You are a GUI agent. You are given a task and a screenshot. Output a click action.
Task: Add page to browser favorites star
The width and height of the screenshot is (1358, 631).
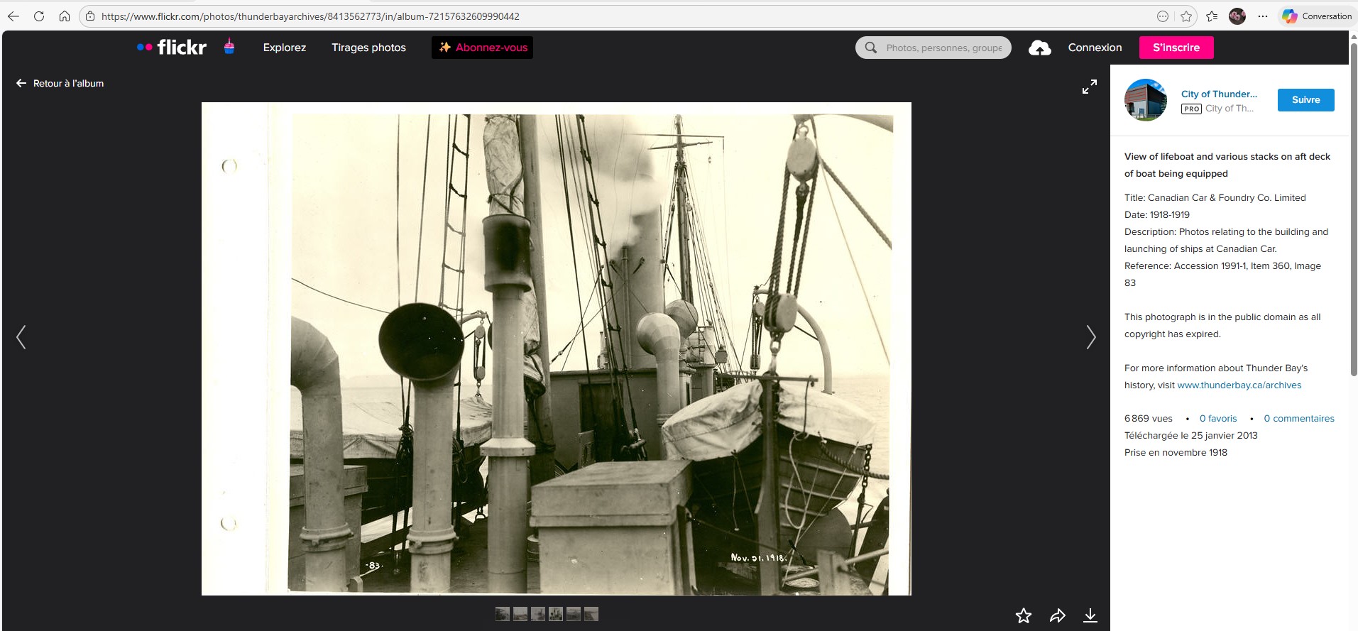(x=1185, y=16)
